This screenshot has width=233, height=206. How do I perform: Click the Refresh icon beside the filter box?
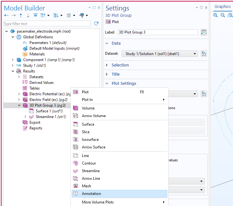[x=96, y=24]
